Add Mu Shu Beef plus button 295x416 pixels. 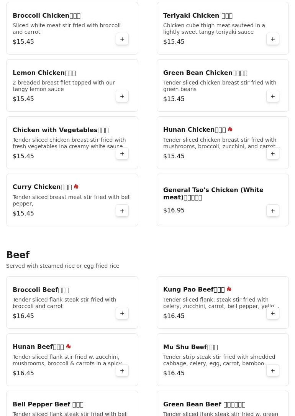273,371
